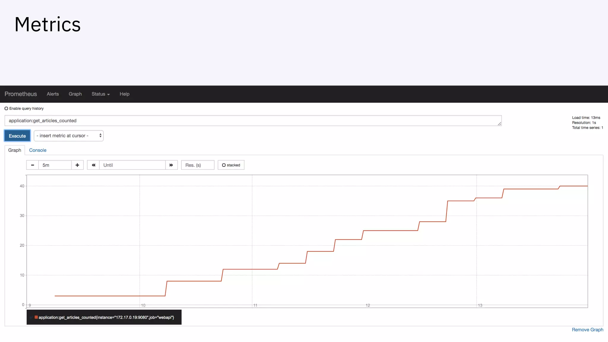Image resolution: width=608 pixels, height=342 pixels.
Task: Click the 'Load time: 13ms' text
Action: click(586, 118)
